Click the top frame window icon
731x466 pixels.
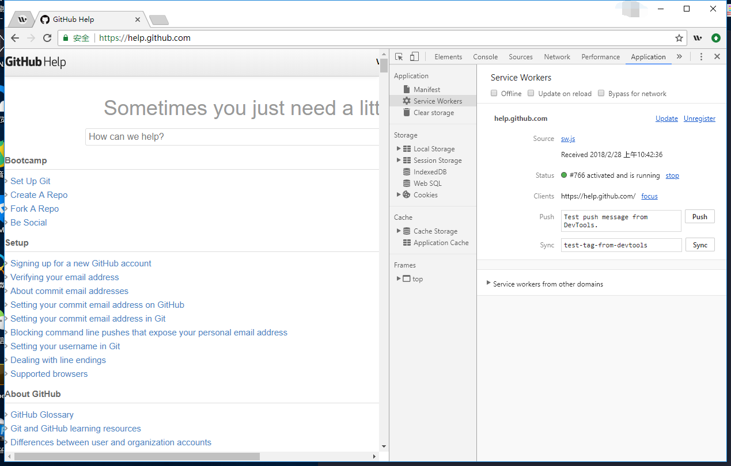(407, 278)
